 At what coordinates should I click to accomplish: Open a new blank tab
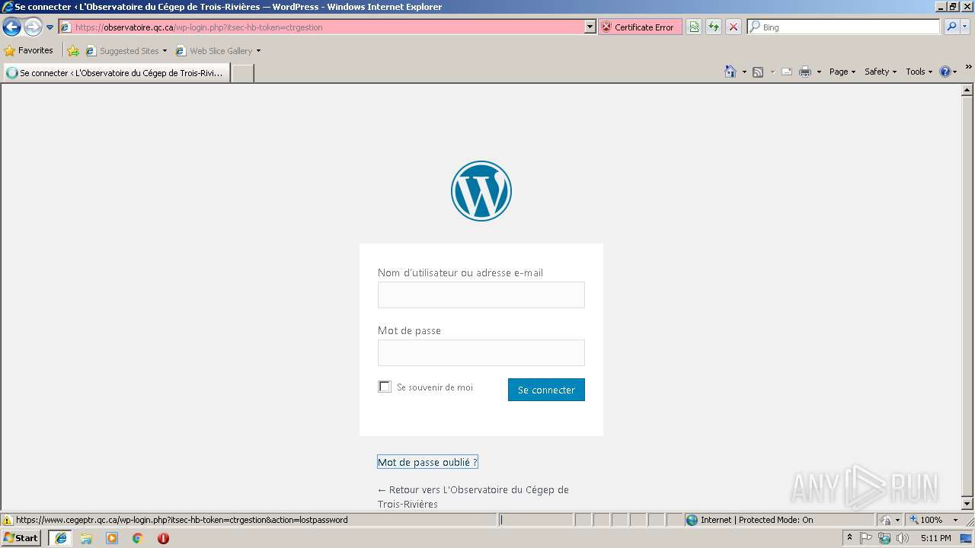pyautogui.click(x=242, y=73)
